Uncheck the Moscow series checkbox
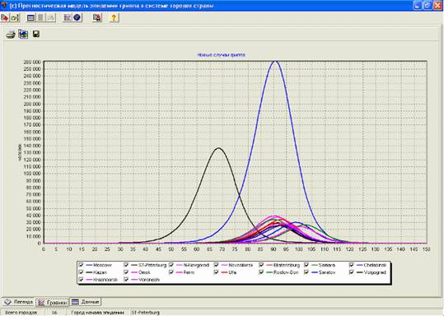 (x=81, y=265)
